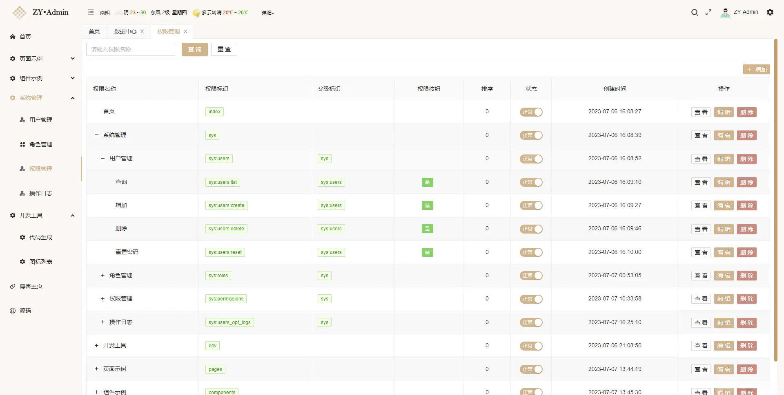Expand the 开发工具 tree row
The image size is (784, 395).
[96, 345]
